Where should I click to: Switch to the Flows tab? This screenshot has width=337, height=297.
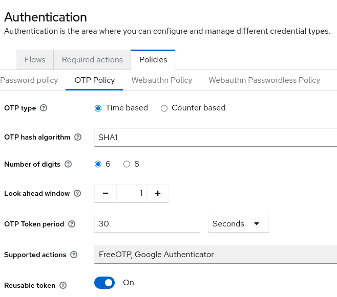tap(35, 60)
